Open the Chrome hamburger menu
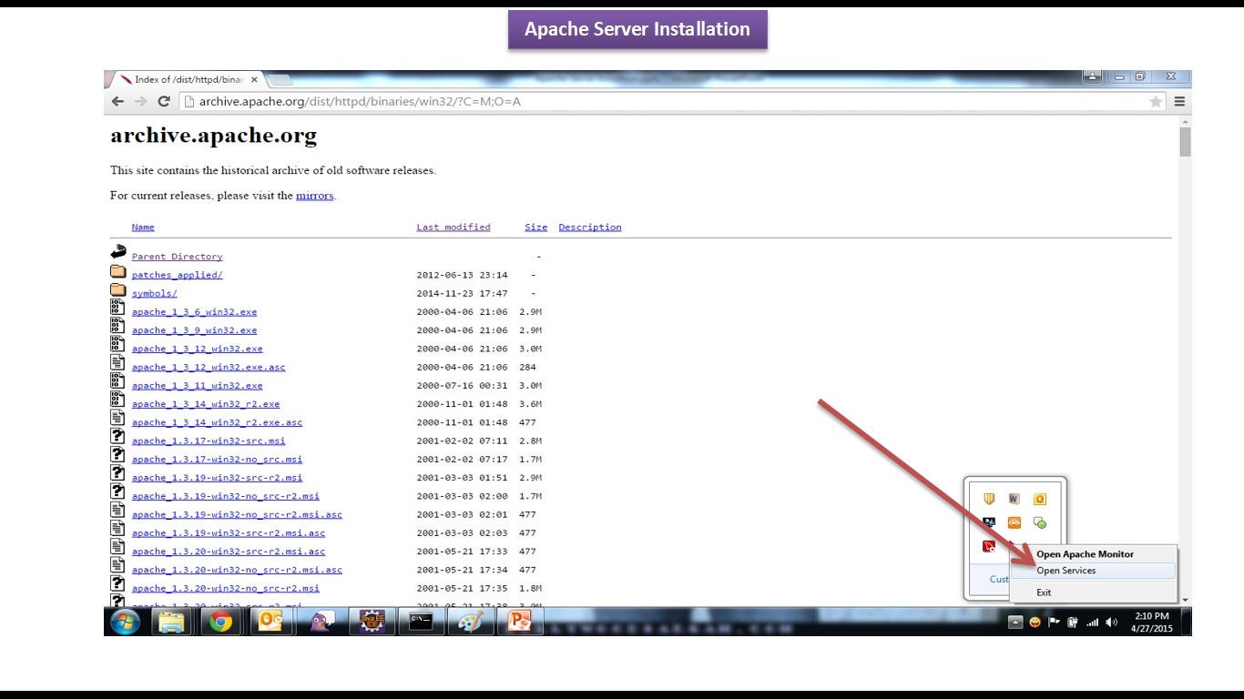 (1179, 102)
